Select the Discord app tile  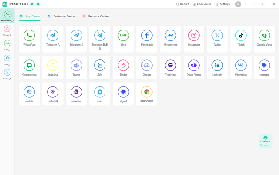click(x=147, y=67)
